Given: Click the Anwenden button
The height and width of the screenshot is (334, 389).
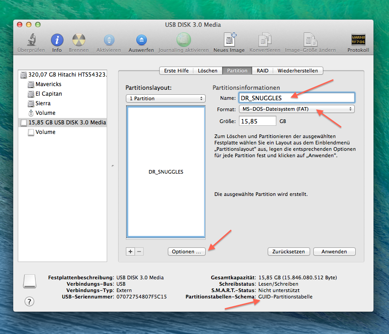Looking at the screenshot, I should 334,252.
